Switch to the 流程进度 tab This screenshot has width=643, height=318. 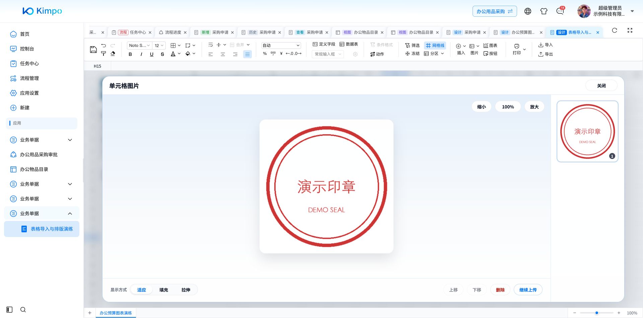click(173, 32)
